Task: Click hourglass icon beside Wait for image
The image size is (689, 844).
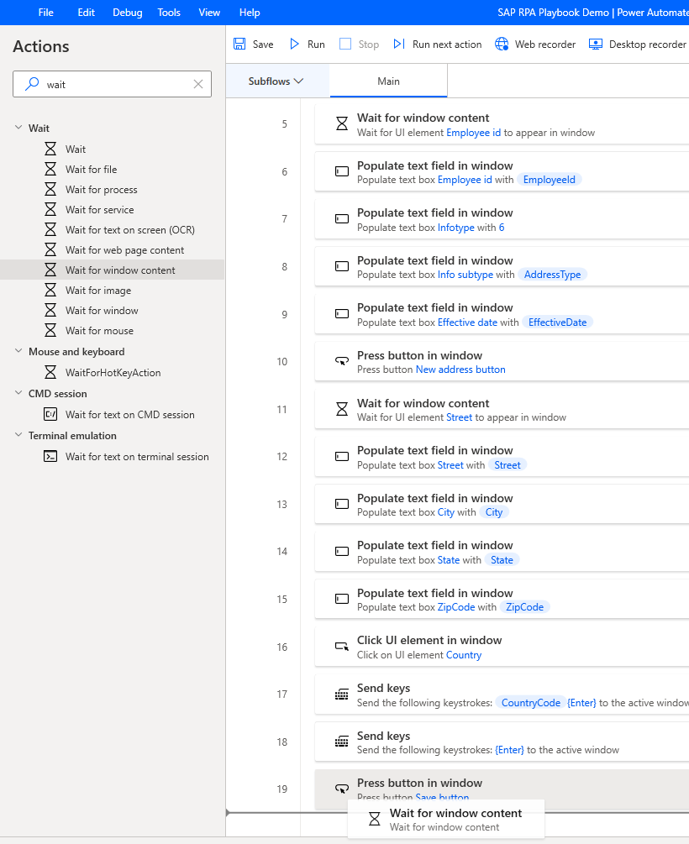Action: click(x=50, y=290)
